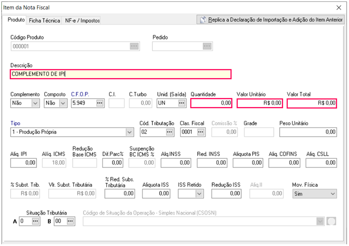Expand the Mov. Física dropdown

pyautogui.click(x=332, y=194)
